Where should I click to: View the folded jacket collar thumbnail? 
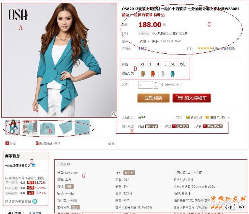tap(47, 127)
